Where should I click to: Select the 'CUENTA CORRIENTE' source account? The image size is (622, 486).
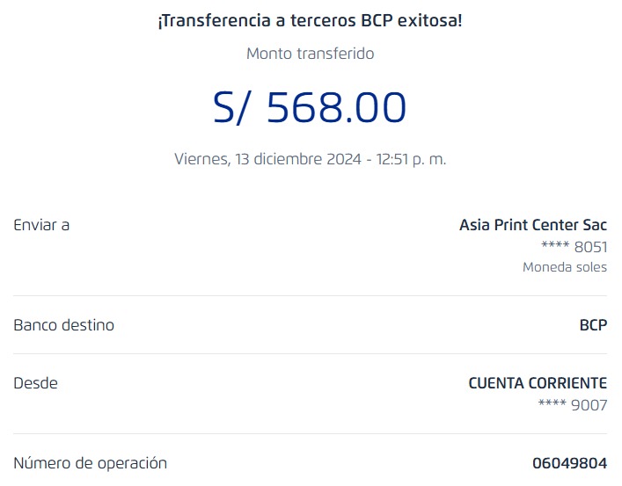(x=537, y=383)
